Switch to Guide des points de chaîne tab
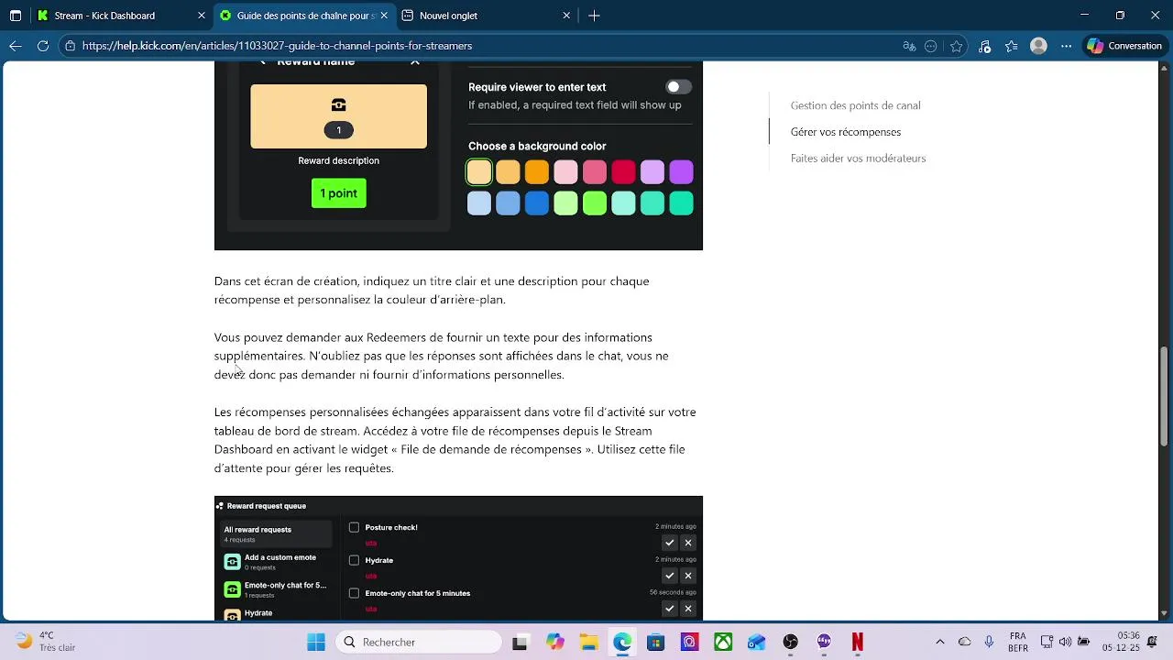The image size is (1173, 660). [x=304, y=16]
